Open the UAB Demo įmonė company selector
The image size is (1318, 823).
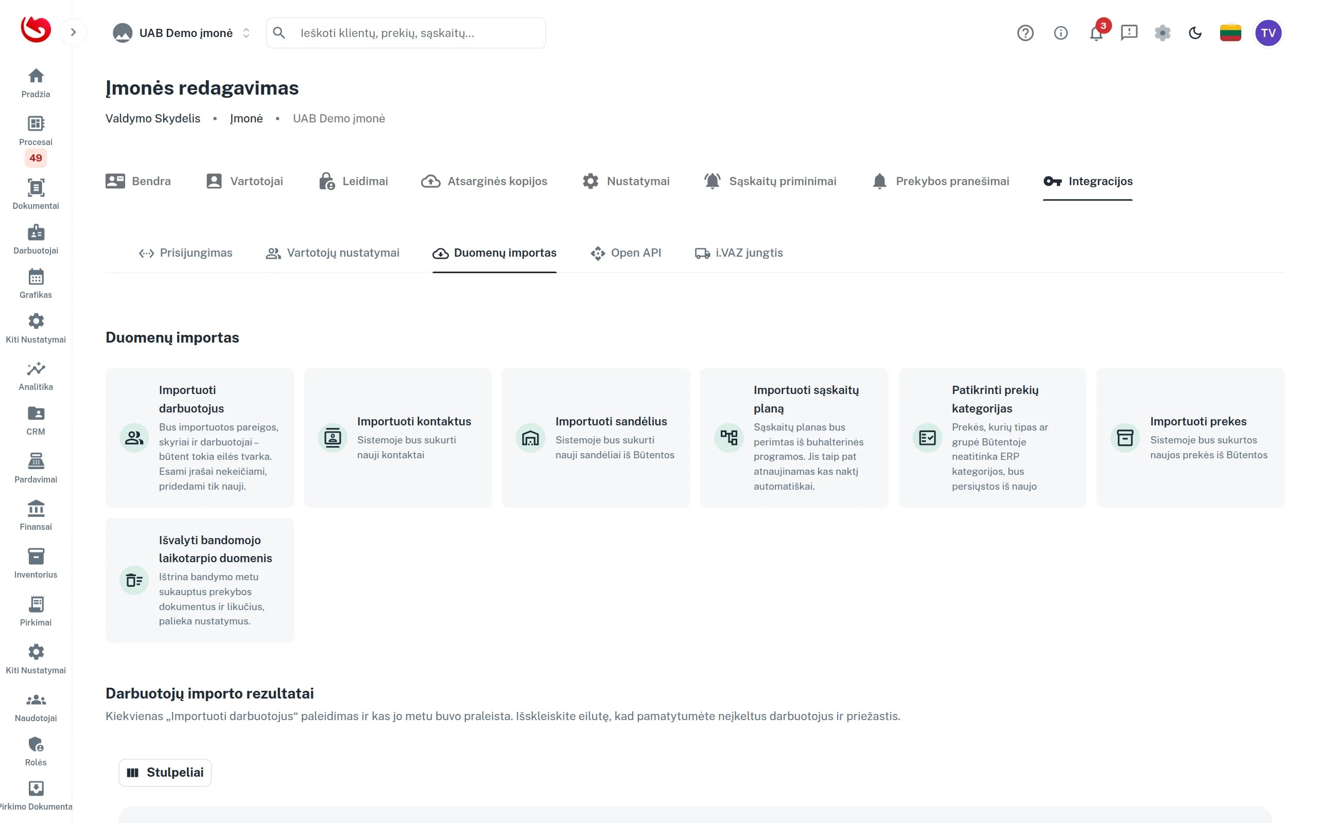[182, 32]
